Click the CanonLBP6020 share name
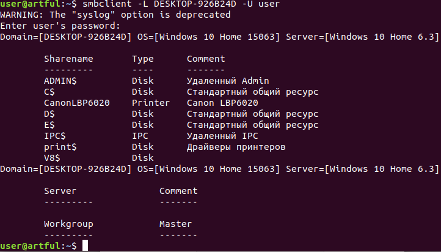 [76, 103]
